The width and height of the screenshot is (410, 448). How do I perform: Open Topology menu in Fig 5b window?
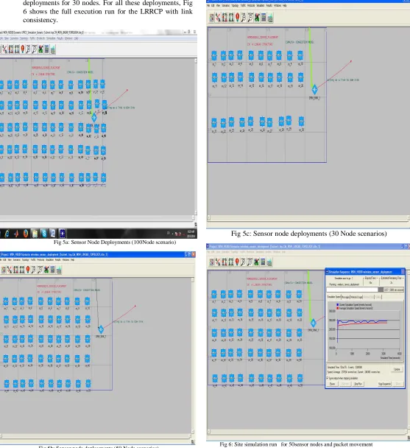point(26,260)
